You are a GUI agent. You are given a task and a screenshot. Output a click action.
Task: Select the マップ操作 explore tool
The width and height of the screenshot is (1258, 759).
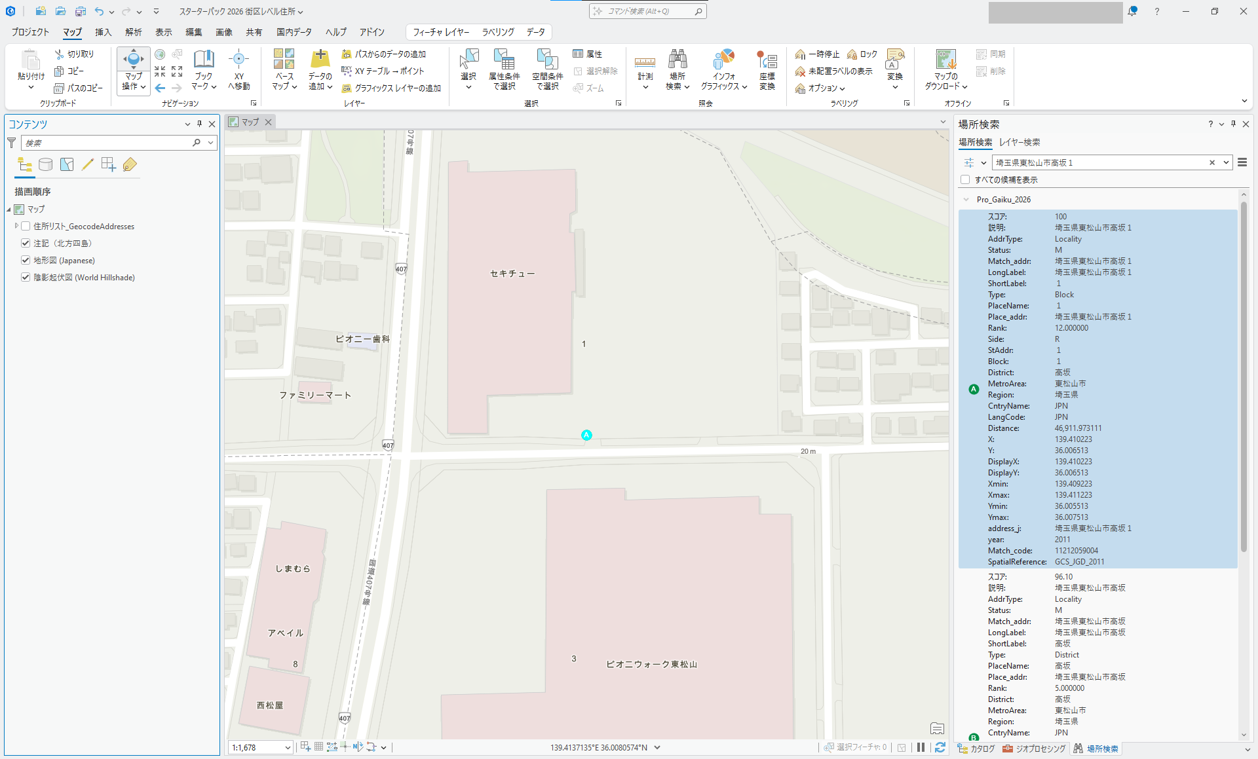(133, 60)
